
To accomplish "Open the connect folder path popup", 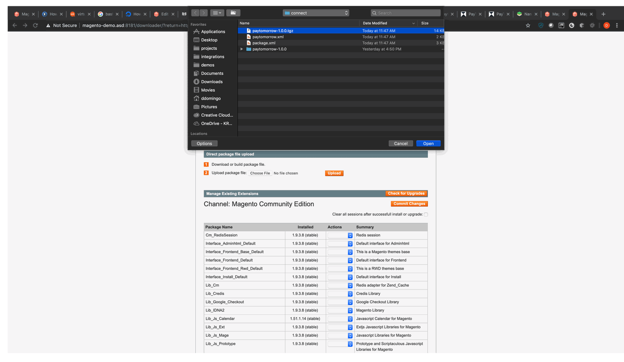I will pyautogui.click(x=316, y=13).
